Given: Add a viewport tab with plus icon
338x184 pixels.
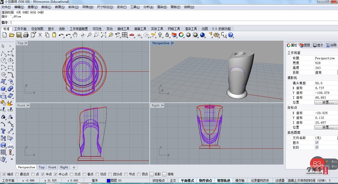Looking at the screenshot, I should pyautogui.click(x=74, y=167).
